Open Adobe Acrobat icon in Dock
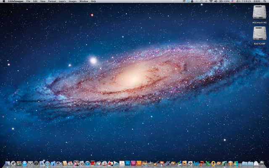The height and width of the screenshot is (168, 269). (x=122, y=163)
